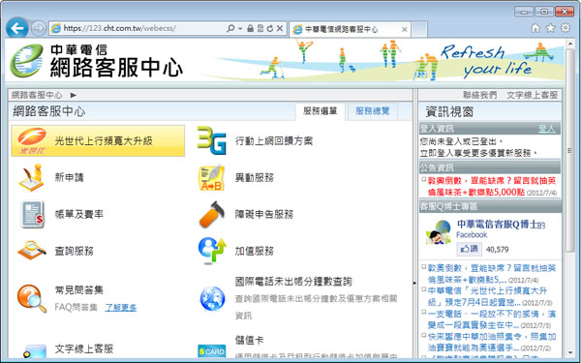Click the 文字線上客服 chat icon
581x363 pixels.
pyautogui.click(x=34, y=351)
